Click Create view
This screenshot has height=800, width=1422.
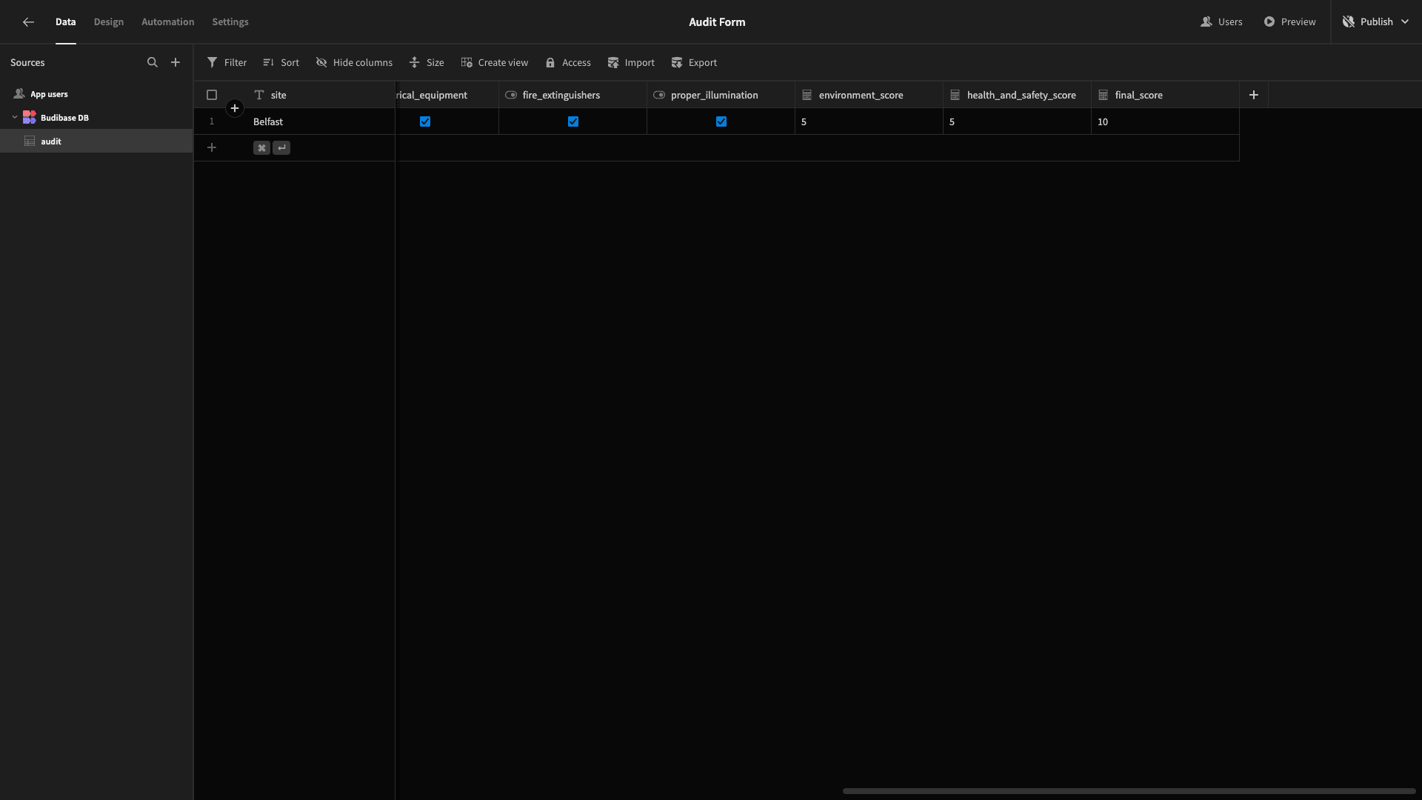[x=494, y=63]
